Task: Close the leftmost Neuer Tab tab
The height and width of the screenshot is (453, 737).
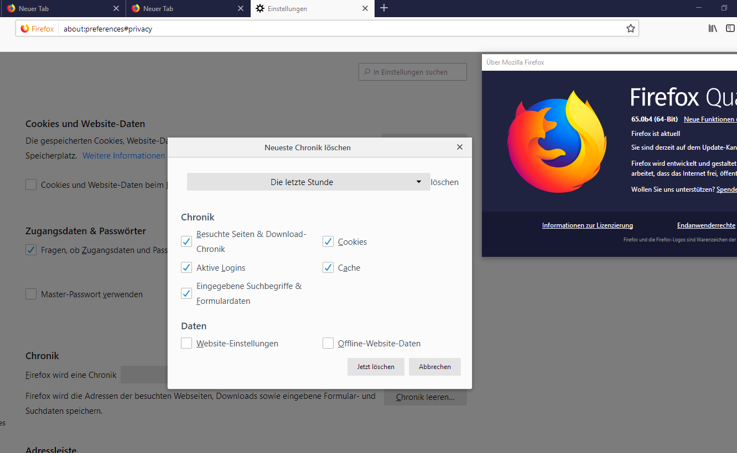Action: 116,9
